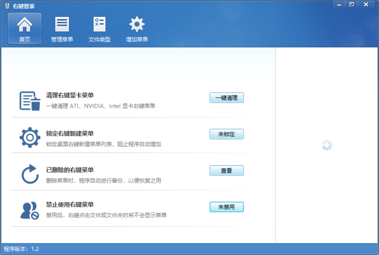379x255 pixels.
Task: Switch to the 文件类型 tab
Action: [x=99, y=28]
